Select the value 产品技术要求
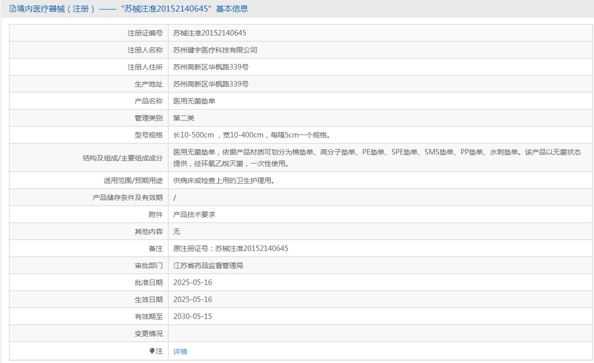 [x=194, y=214]
